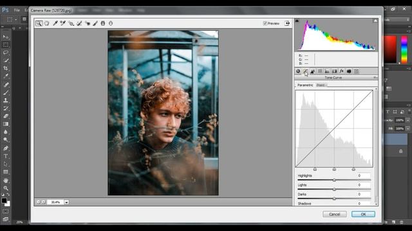This screenshot has width=412, height=231.
Task: Select the Spot Removal tool
Action: pyautogui.click(x=79, y=23)
